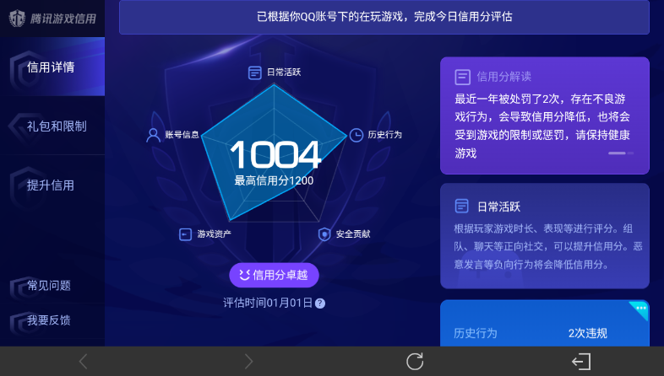The width and height of the screenshot is (664, 376).
Task: Exit using the exit icon
Action: (581, 362)
